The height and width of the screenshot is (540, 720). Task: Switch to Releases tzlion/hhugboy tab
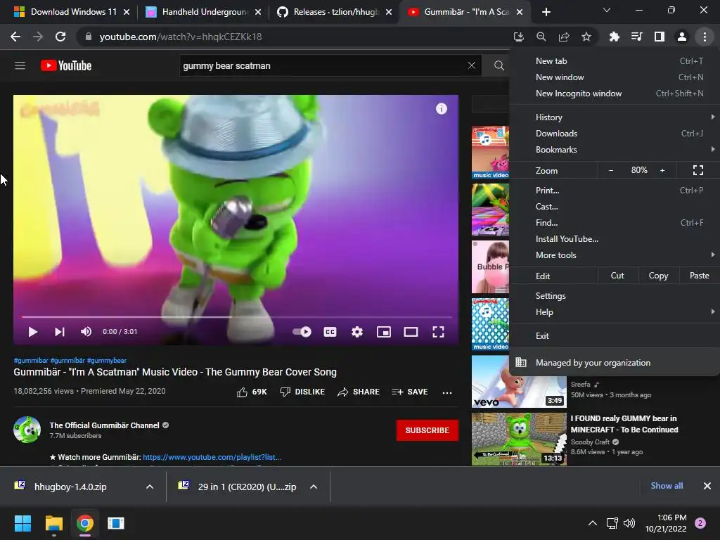[334, 12]
